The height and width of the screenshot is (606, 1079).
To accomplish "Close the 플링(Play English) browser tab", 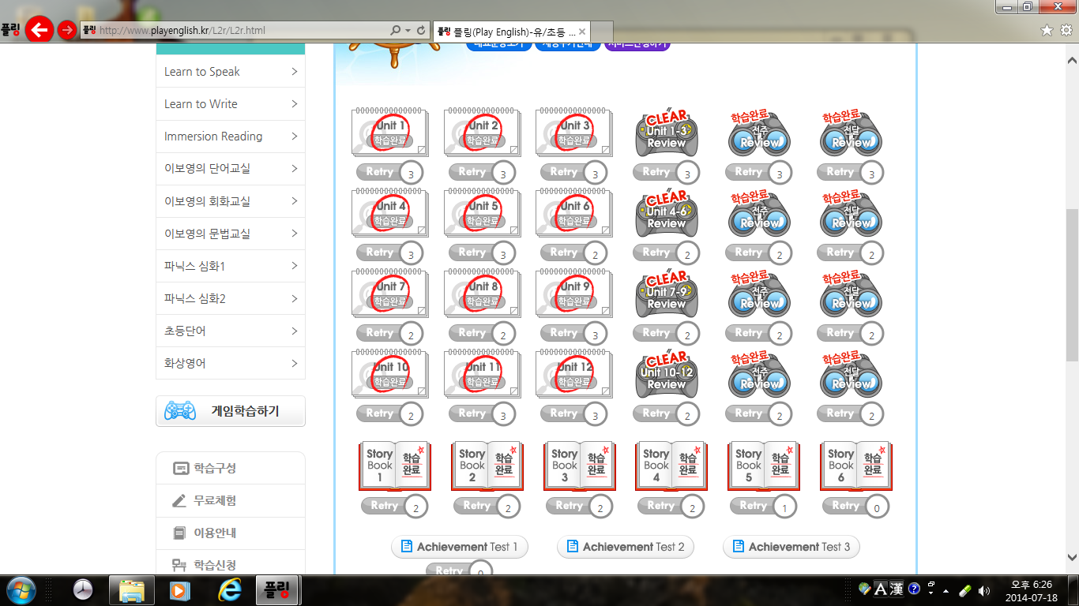I will [583, 31].
